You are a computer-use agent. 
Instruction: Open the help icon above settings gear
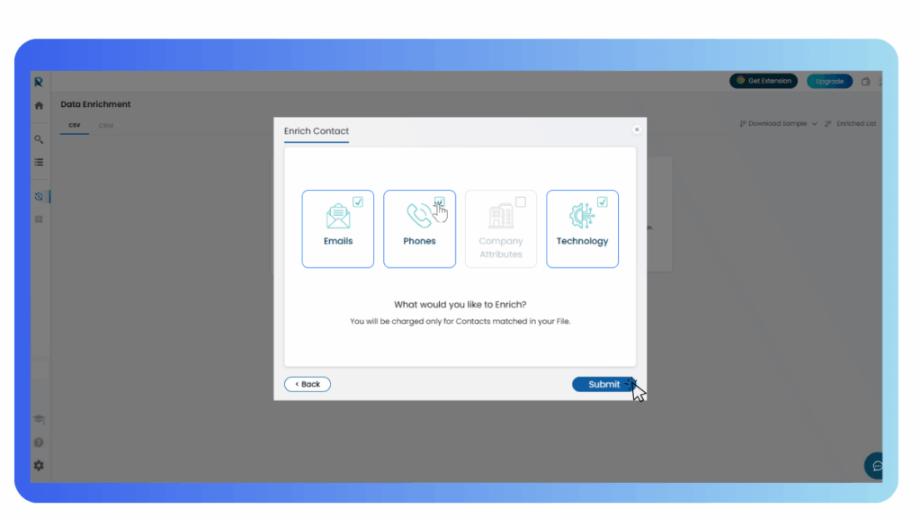coord(39,442)
